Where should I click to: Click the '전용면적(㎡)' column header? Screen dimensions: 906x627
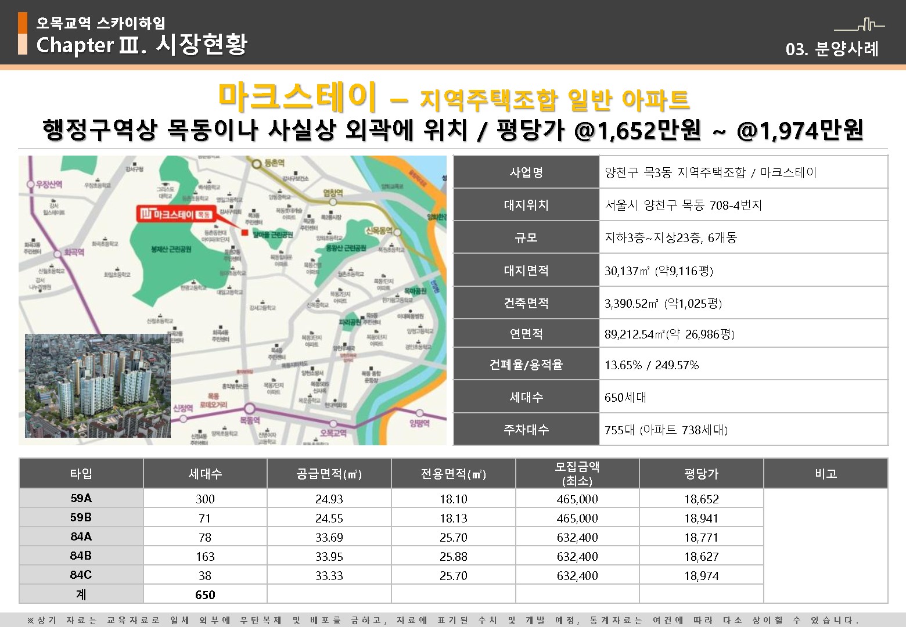click(454, 473)
